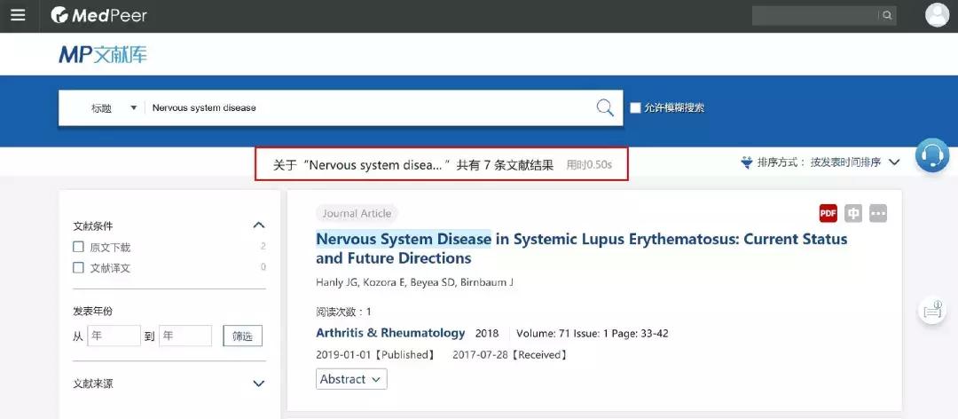Click the start year 从 input
958x419 pixels.
point(114,336)
